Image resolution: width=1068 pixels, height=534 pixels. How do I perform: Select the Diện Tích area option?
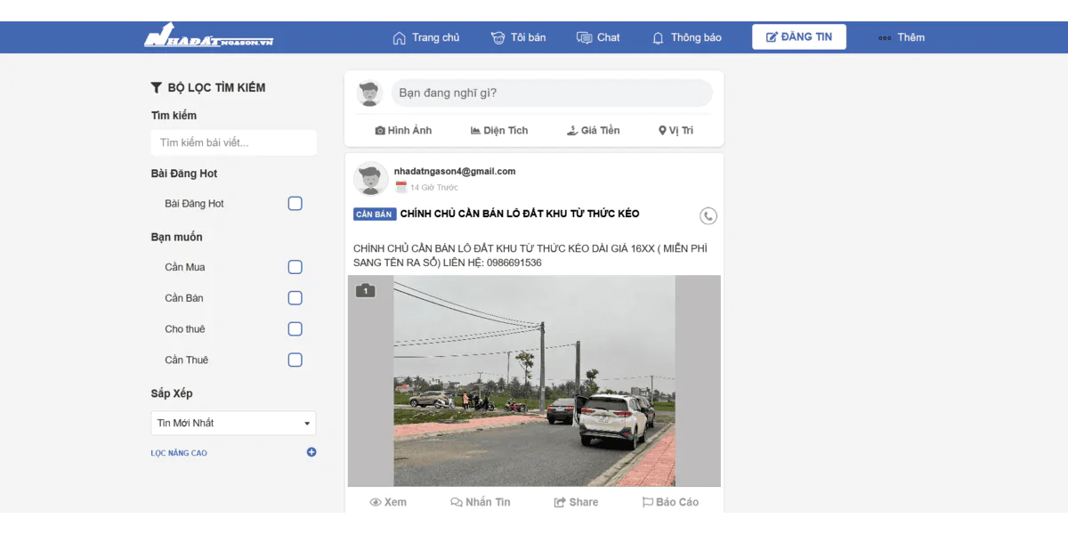coord(499,130)
